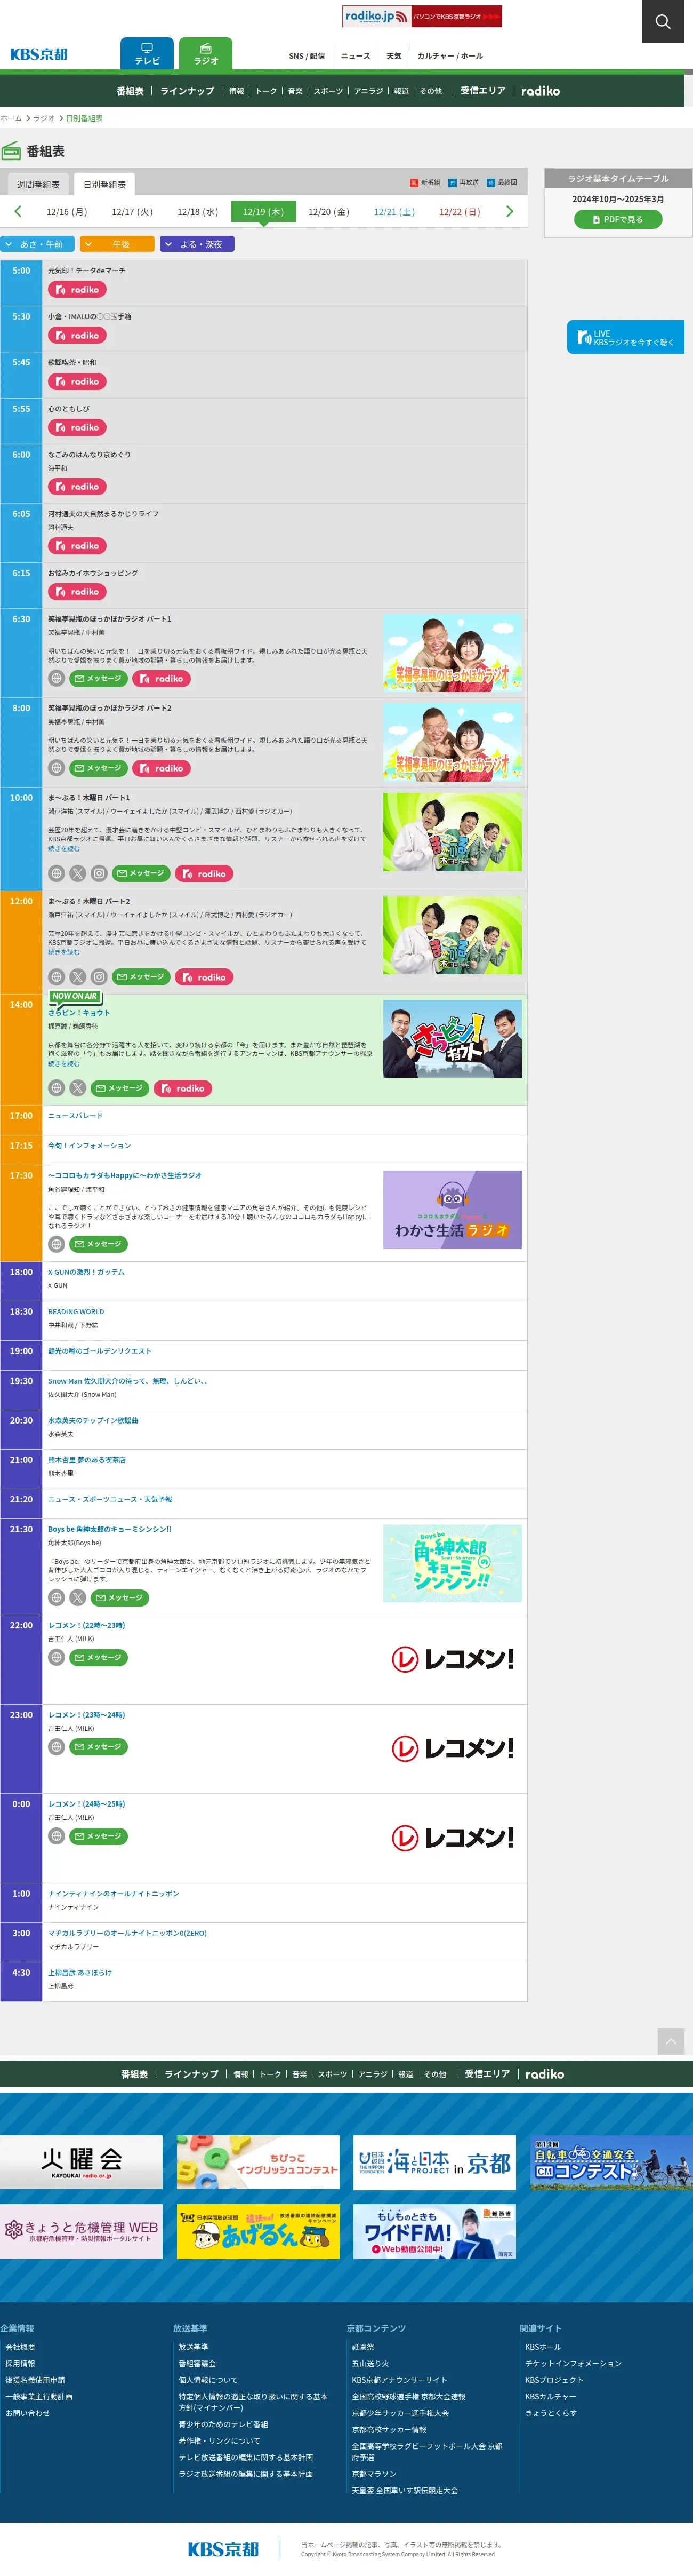Click the radiko.jp banner at top

421,16
